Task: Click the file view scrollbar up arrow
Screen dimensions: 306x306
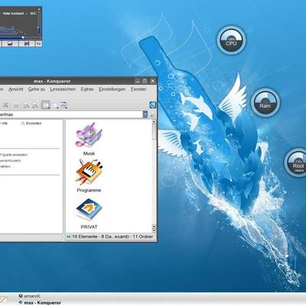Action: (x=154, y=122)
